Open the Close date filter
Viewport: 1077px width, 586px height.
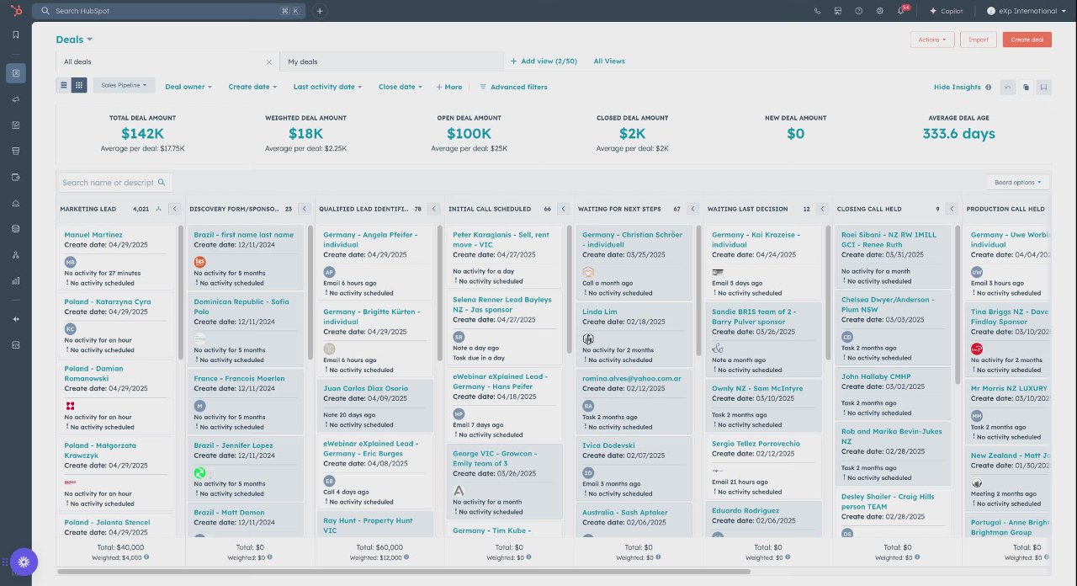click(x=401, y=87)
